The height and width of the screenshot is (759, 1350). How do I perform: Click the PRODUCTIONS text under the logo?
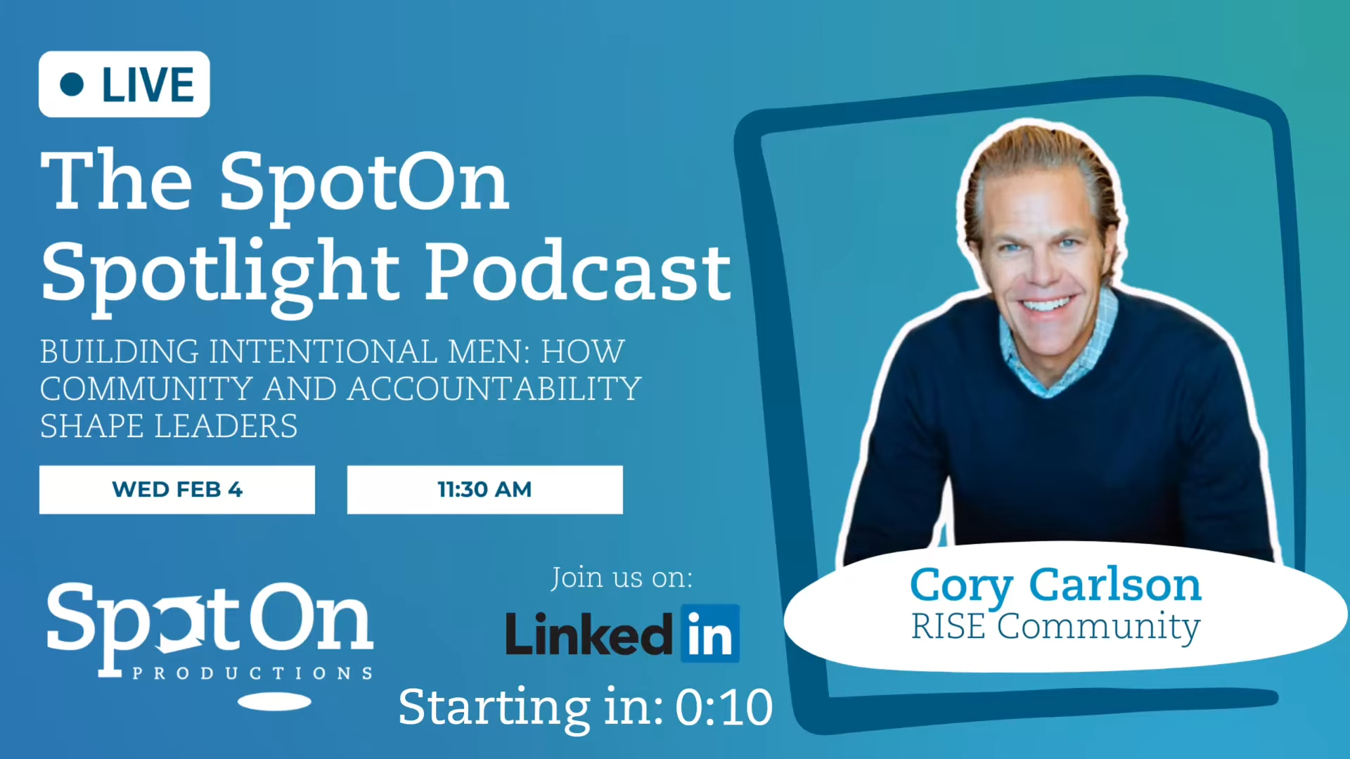pyautogui.click(x=253, y=673)
